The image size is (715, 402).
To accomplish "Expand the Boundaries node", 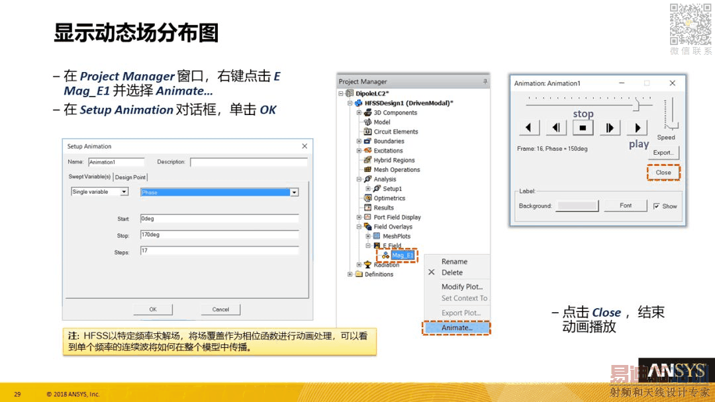I will (359, 141).
